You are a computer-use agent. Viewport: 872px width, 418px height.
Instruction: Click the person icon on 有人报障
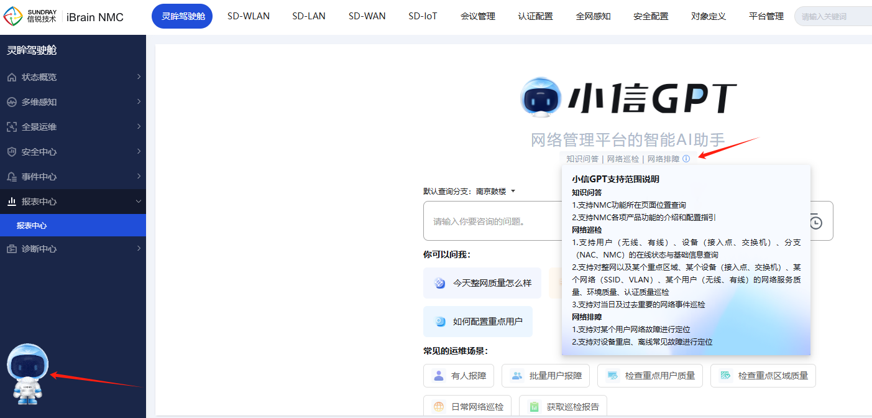[x=439, y=376]
